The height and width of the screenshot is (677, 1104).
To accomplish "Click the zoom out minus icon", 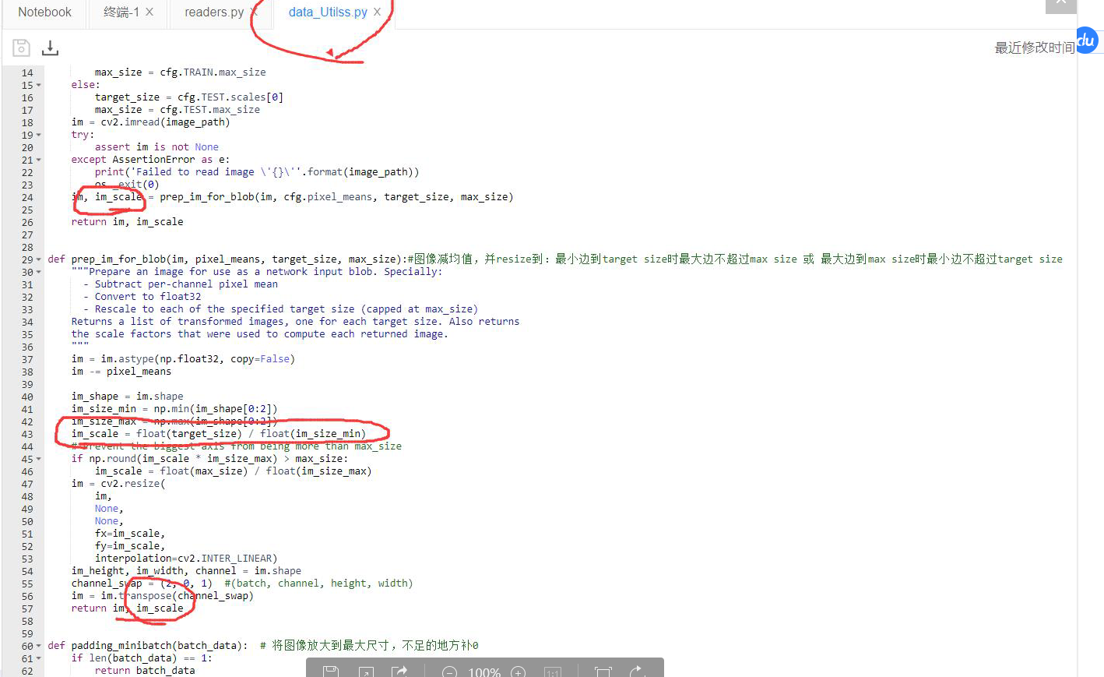I will click(x=449, y=670).
